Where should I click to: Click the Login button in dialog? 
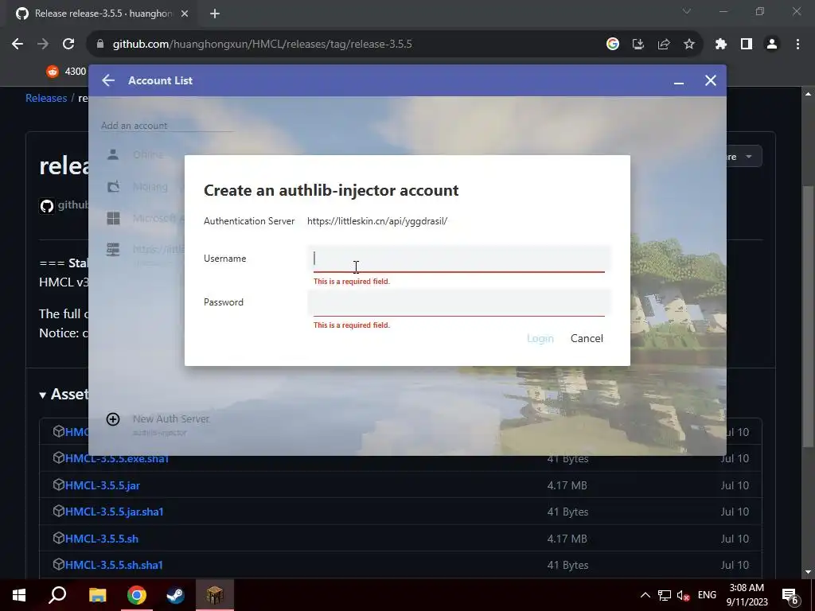pyautogui.click(x=540, y=338)
